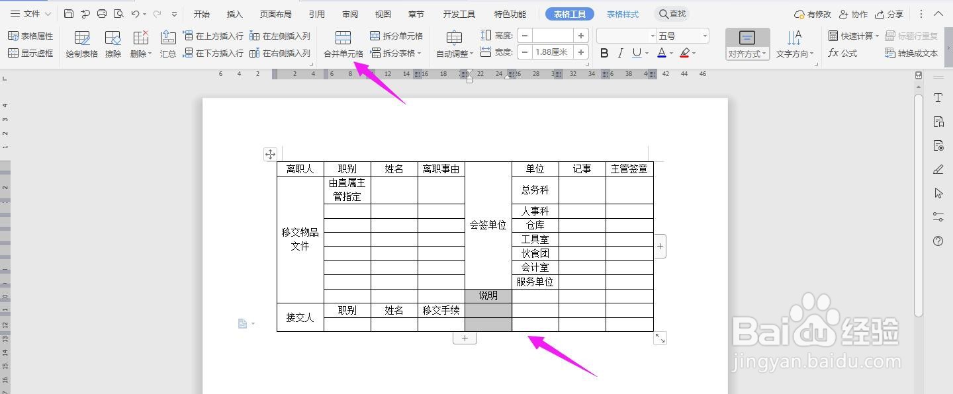Click the table width input showing 1.88厘米
The height and width of the screenshot is (394, 953).
pos(553,52)
